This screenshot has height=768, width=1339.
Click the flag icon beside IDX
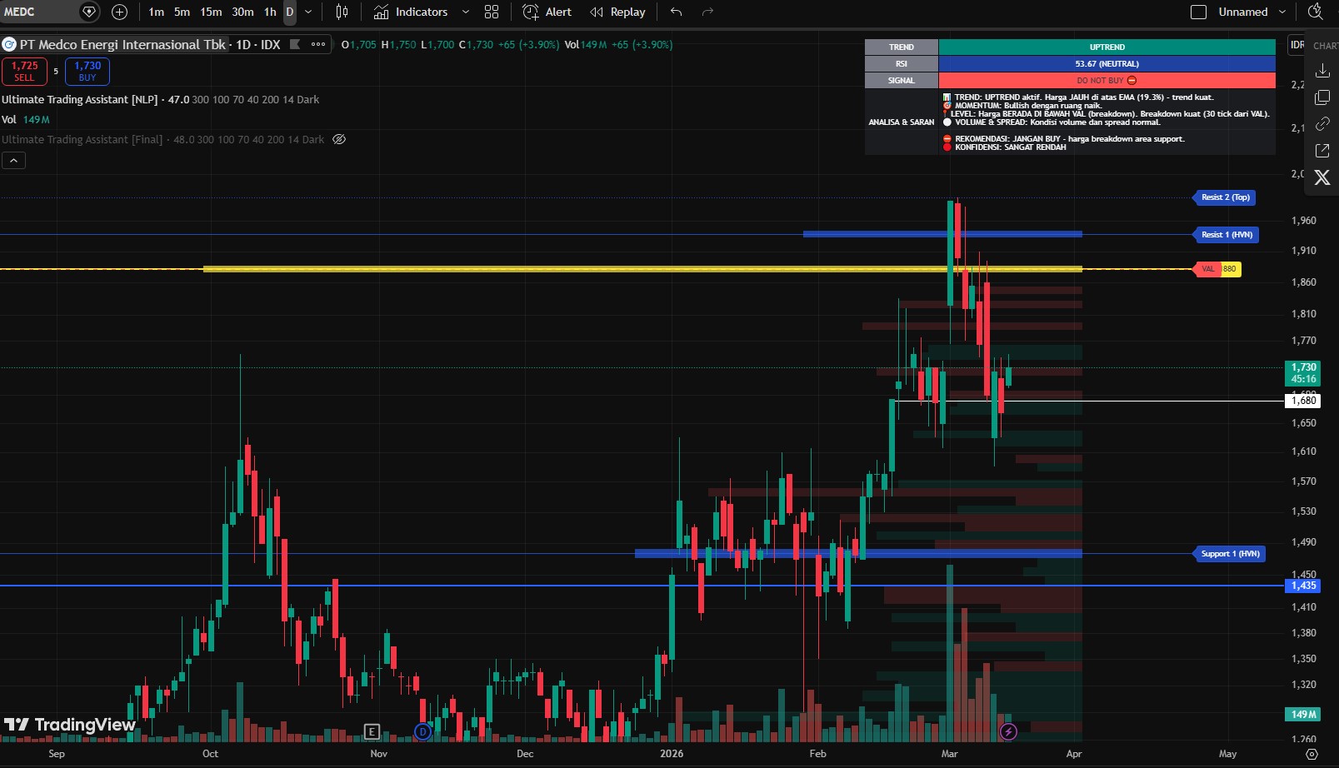click(294, 44)
